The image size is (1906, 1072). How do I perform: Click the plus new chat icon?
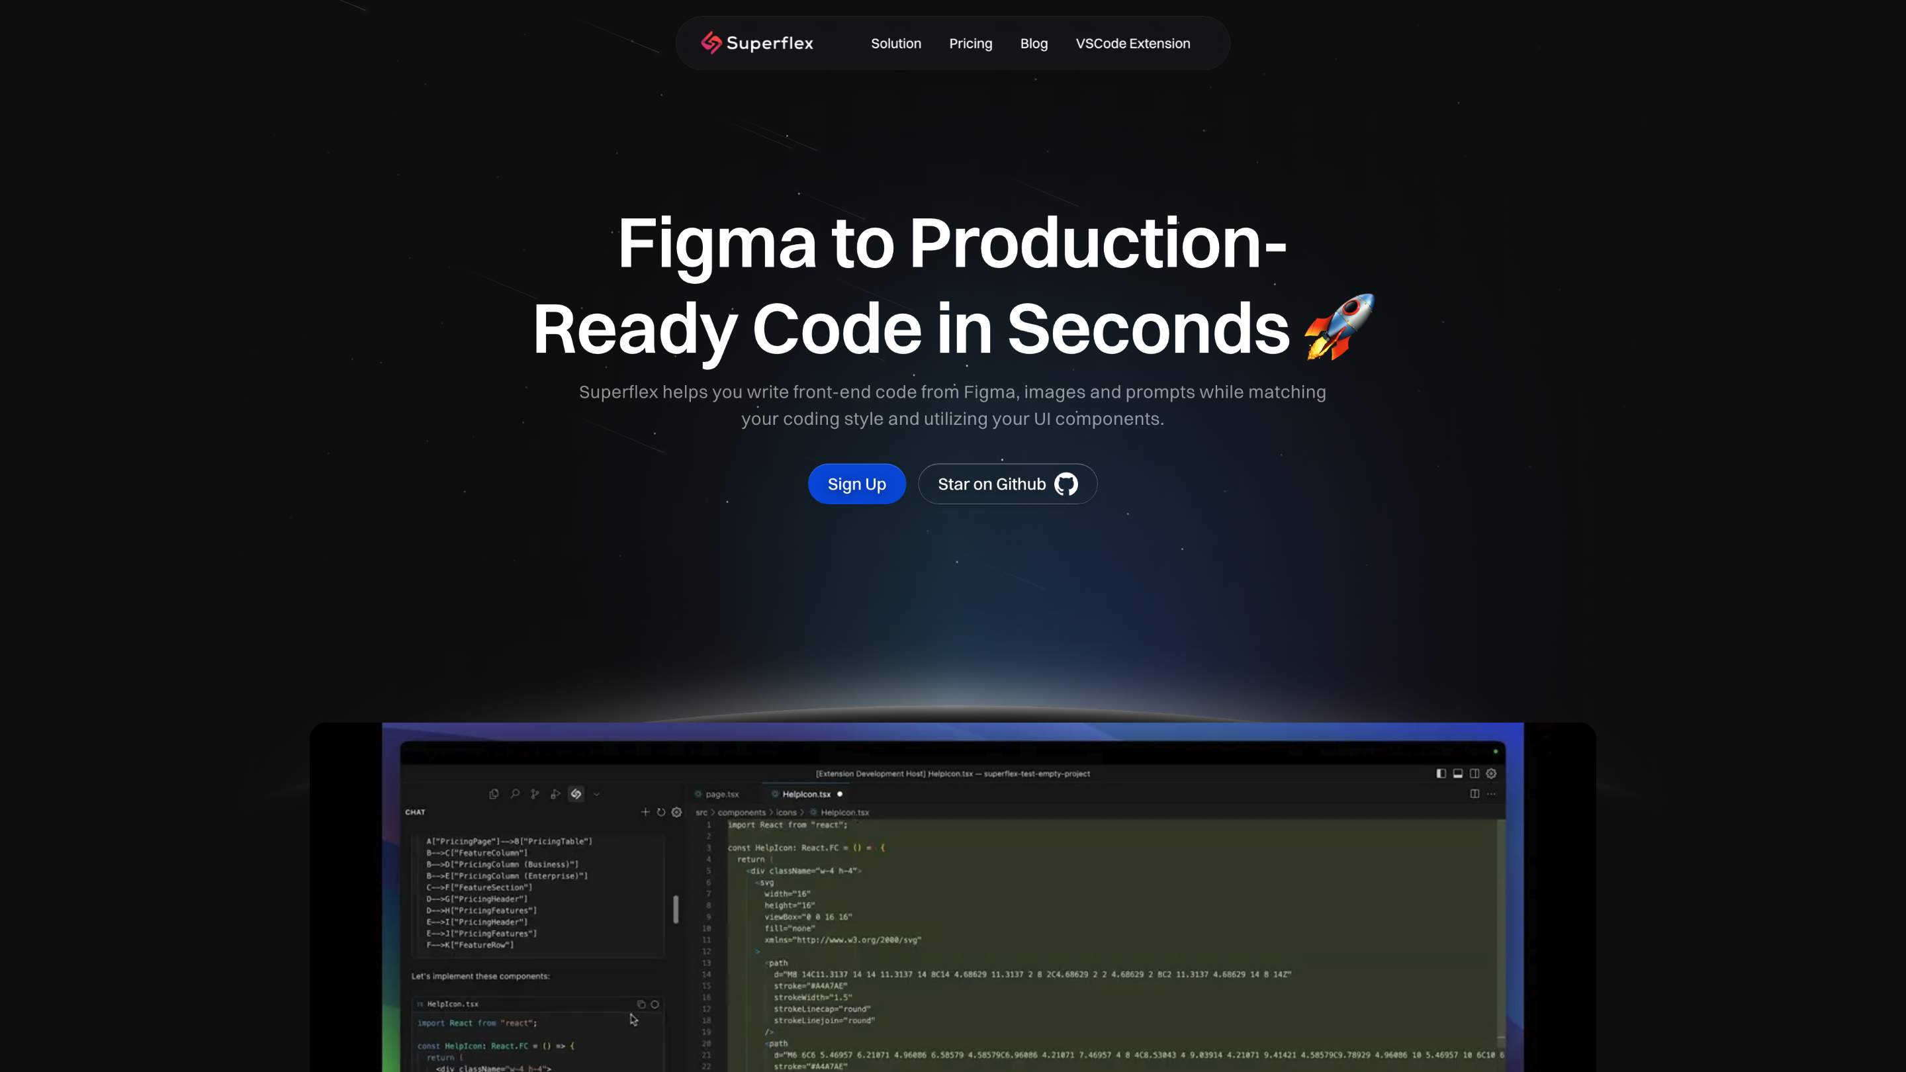[645, 811]
